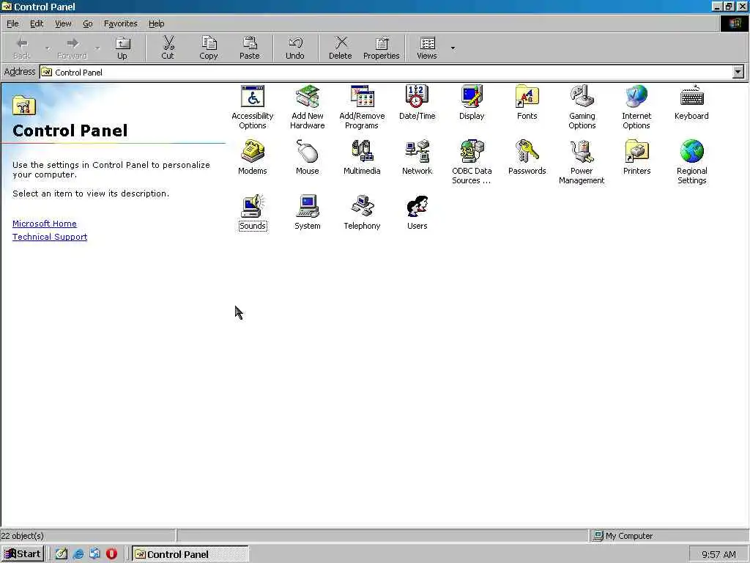This screenshot has height=563, width=750.
Task: Select the Sounds icon
Action: (253, 207)
